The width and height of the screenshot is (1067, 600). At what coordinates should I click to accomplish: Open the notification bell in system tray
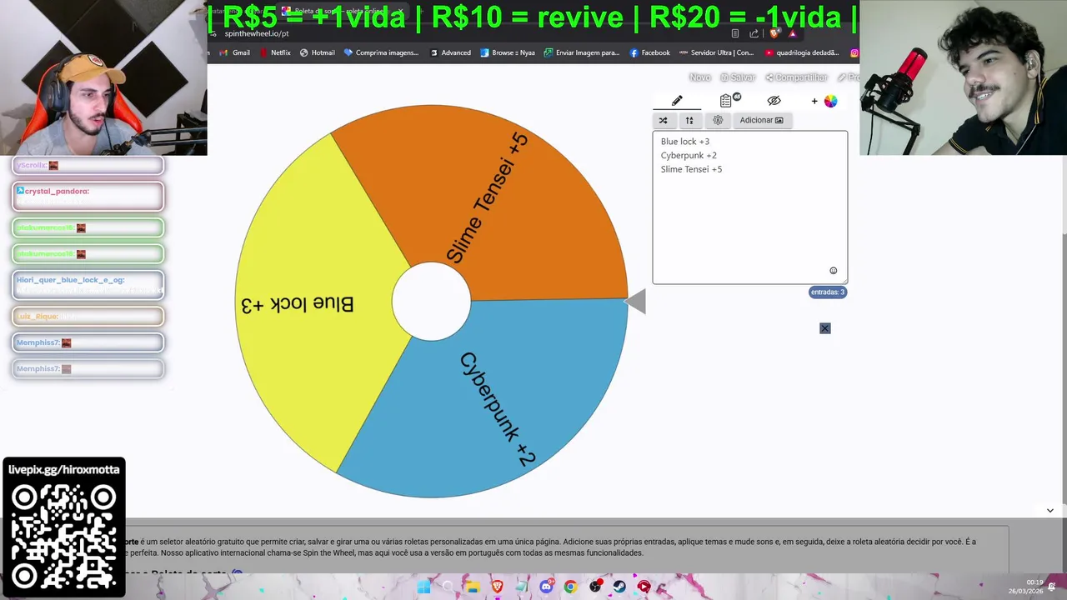1053,587
